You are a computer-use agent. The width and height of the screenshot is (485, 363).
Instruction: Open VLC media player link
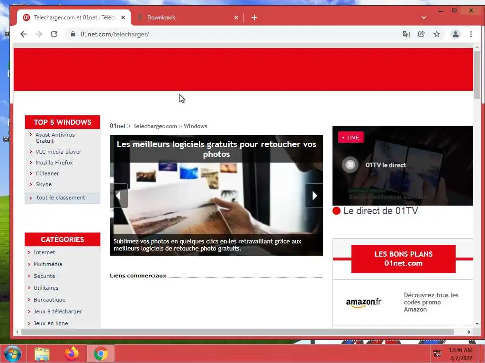pyautogui.click(x=58, y=152)
